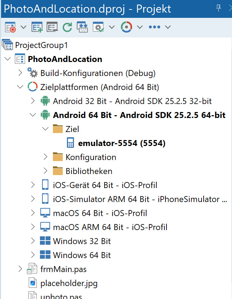Add a new project via the add icon
The image size is (232, 299).
pyautogui.click(x=37, y=27)
